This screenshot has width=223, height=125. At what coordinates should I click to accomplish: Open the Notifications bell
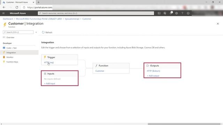coord(171,13)
